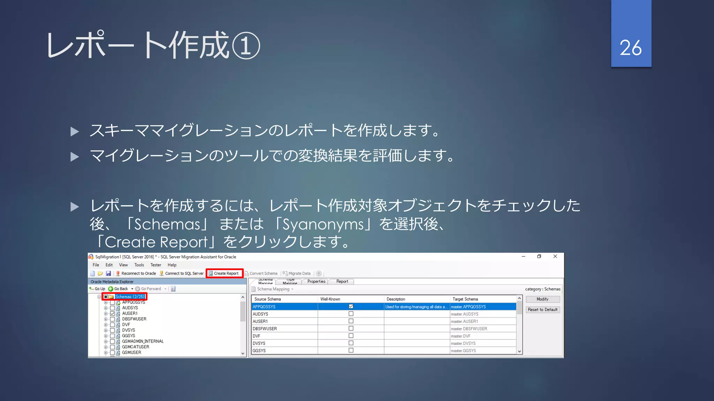Viewport: 714px width, 401px height.
Task: Select the GGSYS row in Source Schema
Action: 284,351
